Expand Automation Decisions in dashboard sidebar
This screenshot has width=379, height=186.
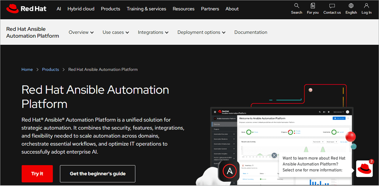coord(224,139)
